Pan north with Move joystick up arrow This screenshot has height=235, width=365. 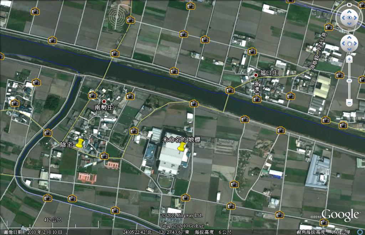(349, 37)
